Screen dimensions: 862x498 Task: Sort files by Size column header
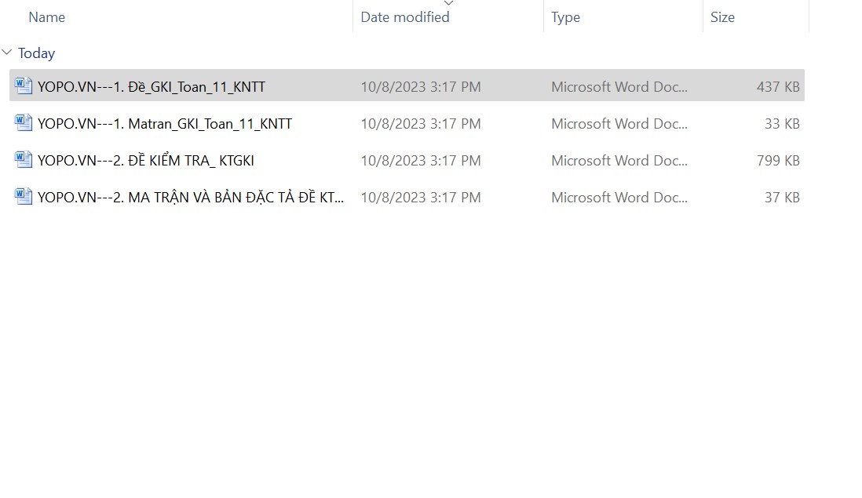(722, 17)
